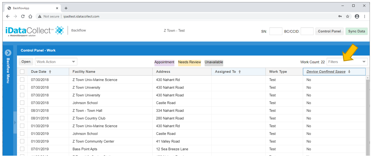The height and width of the screenshot is (159, 372).
Task: Click the browser back arrow
Action: coord(8,16)
